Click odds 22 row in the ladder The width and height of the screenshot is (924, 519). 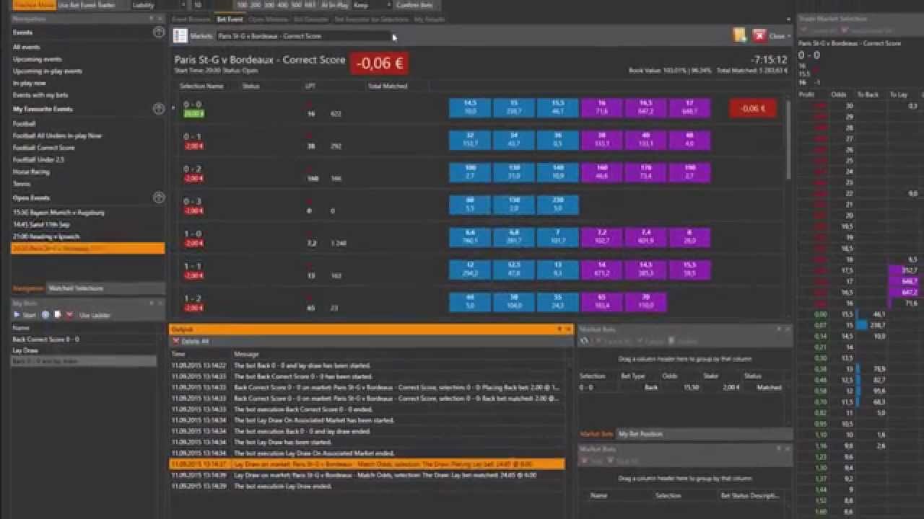(859, 193)
